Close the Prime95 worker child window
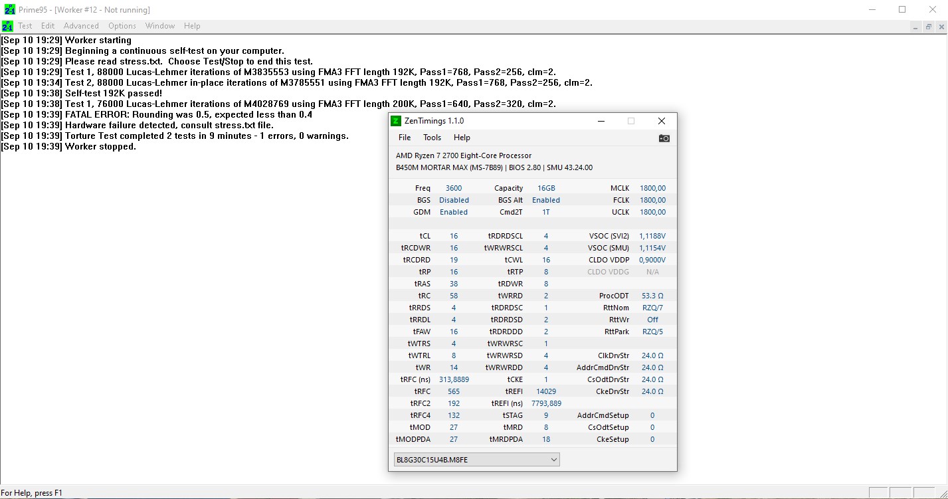This screenshot has width=948, height=499. tap(940, 27)
